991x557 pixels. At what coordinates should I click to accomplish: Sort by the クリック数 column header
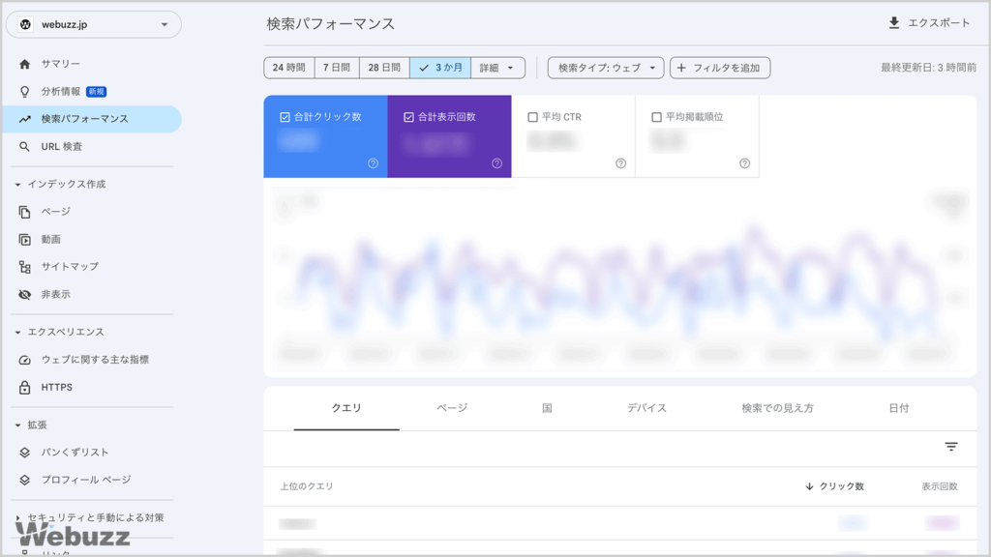[x=841, y=486]
